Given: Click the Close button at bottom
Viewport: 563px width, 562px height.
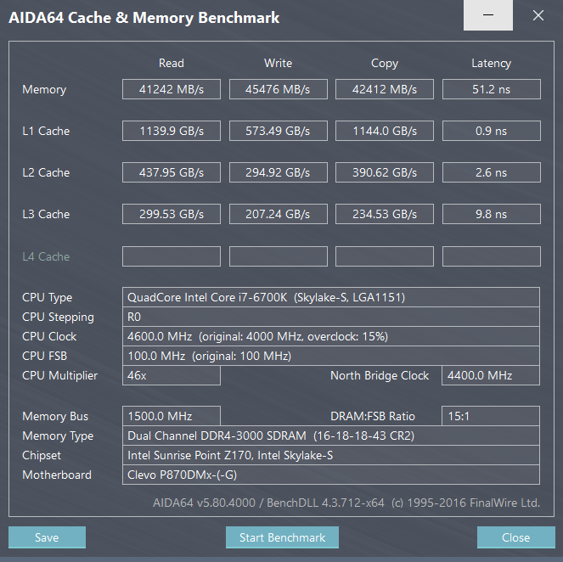Looking at the screenshot, I should 516,537.
